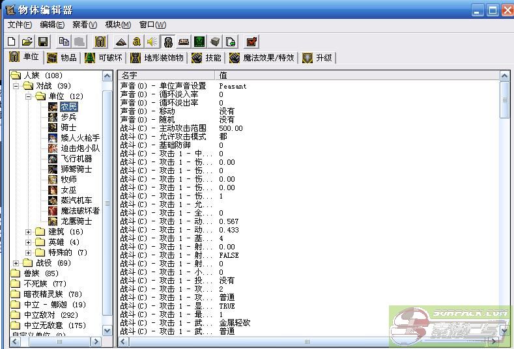
Task: Click the Open folder toolbar icon
Action: (27, 42)
